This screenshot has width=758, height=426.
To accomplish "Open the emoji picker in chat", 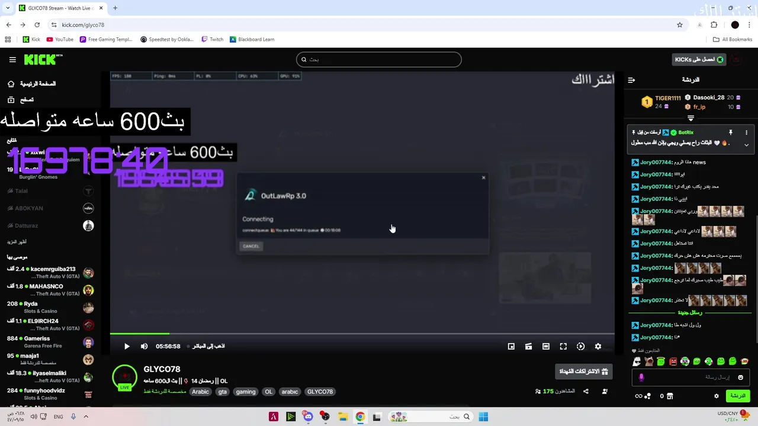I will tap(740, 377).
